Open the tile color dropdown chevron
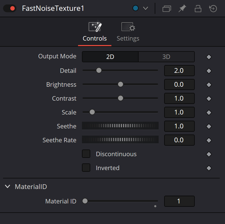This screenshot has height=224, width=225. coord(146,8)
